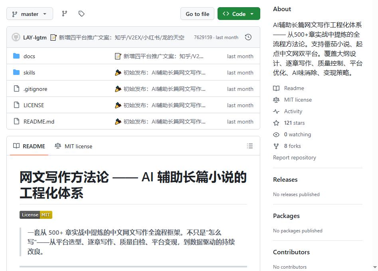This screenshot has width=378, height=271.
Task: Click the MIT license scale icon in About
Action: click(x=276, y=100)
